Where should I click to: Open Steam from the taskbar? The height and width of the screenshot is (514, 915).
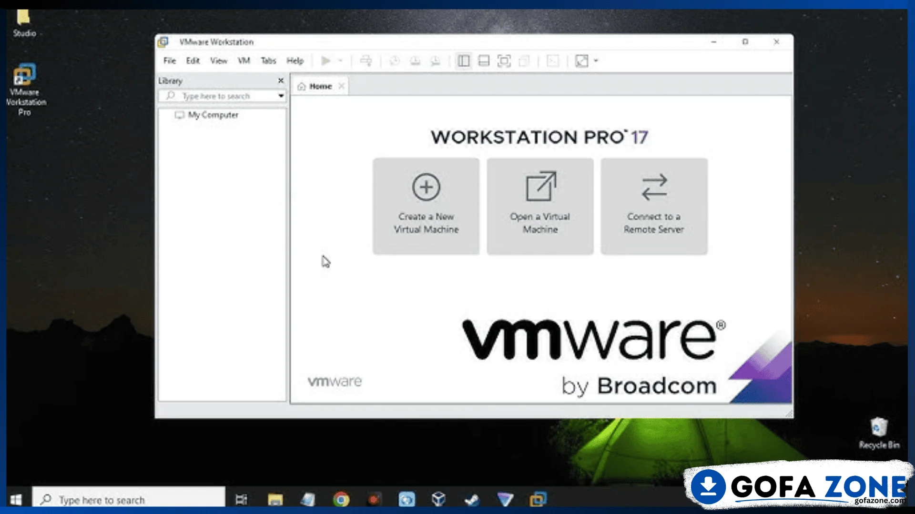pyautogui.click(x=472, y=499)
